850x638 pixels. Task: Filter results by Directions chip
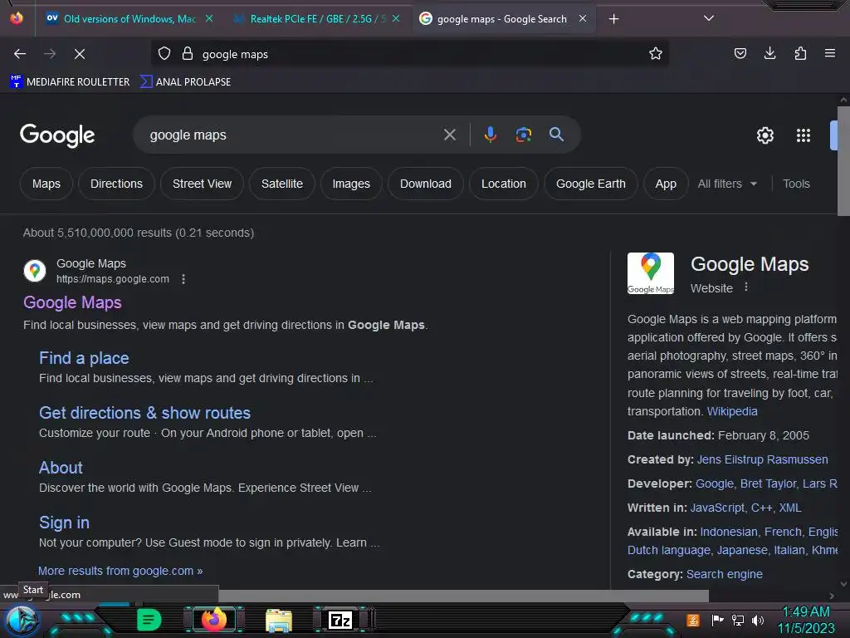[116, 184]
